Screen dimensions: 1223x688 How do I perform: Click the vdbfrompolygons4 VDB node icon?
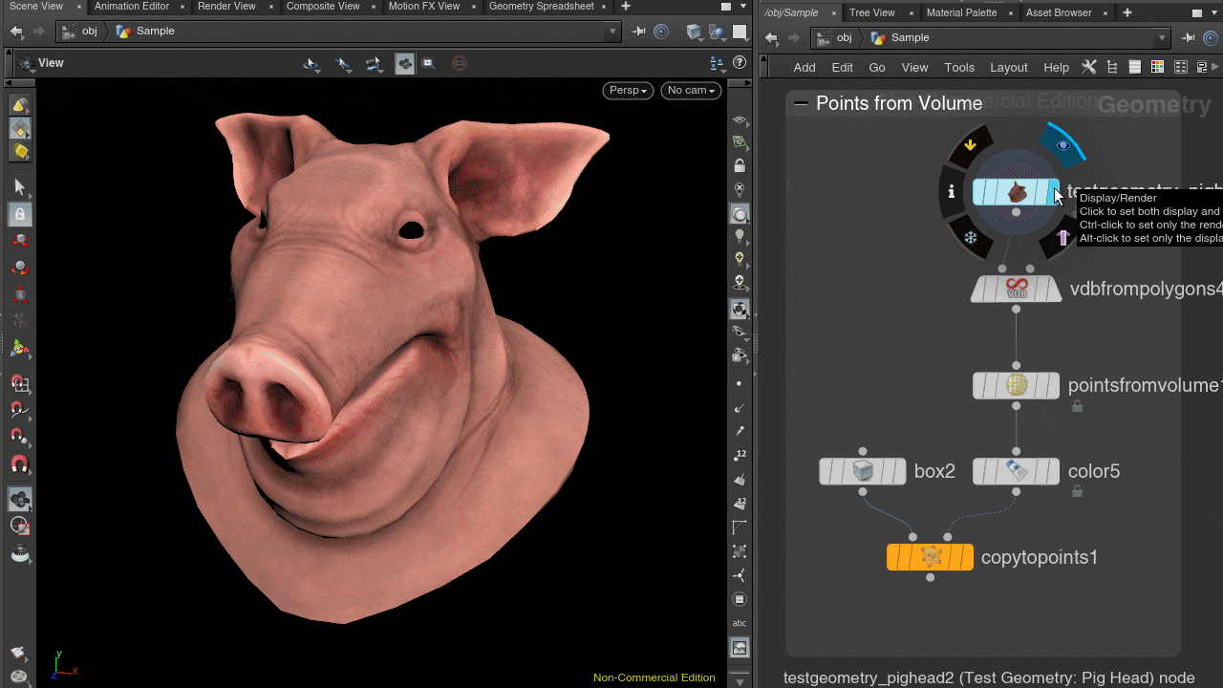(x=1017, y=289)
